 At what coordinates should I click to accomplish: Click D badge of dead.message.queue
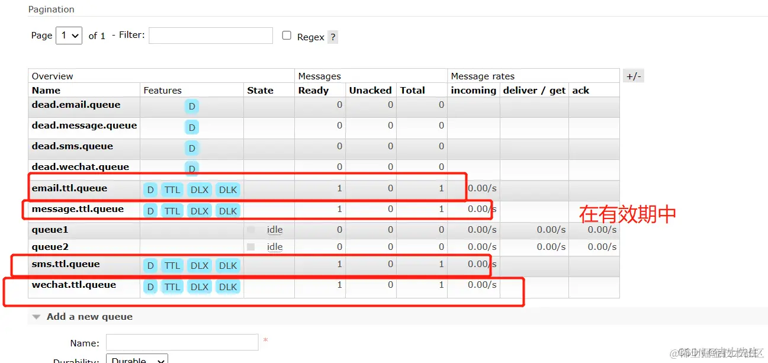pyautogui.click(x=191, y=127)
